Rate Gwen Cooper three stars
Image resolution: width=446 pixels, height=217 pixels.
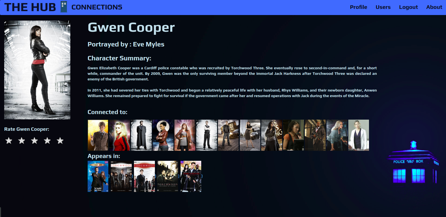click(34, 141)
